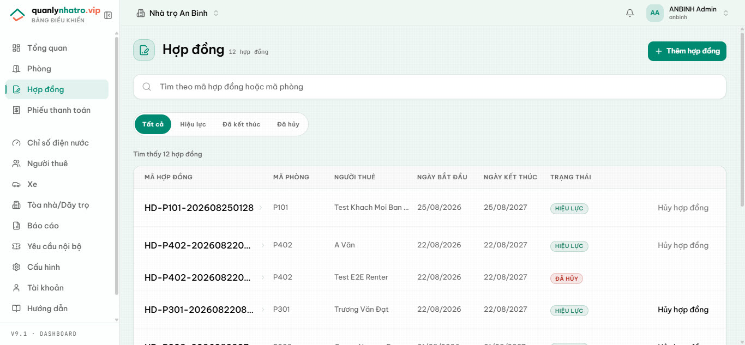Focus the contract search field

(x=430, y=87)
